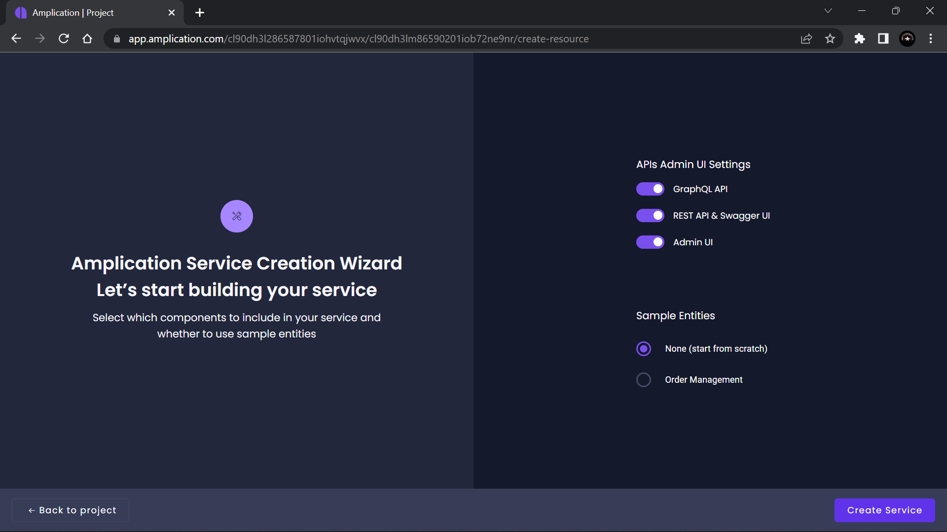The image size is (947, 532).
Task: Open the browser extensions puzzle icon
Action: [859, 38]
